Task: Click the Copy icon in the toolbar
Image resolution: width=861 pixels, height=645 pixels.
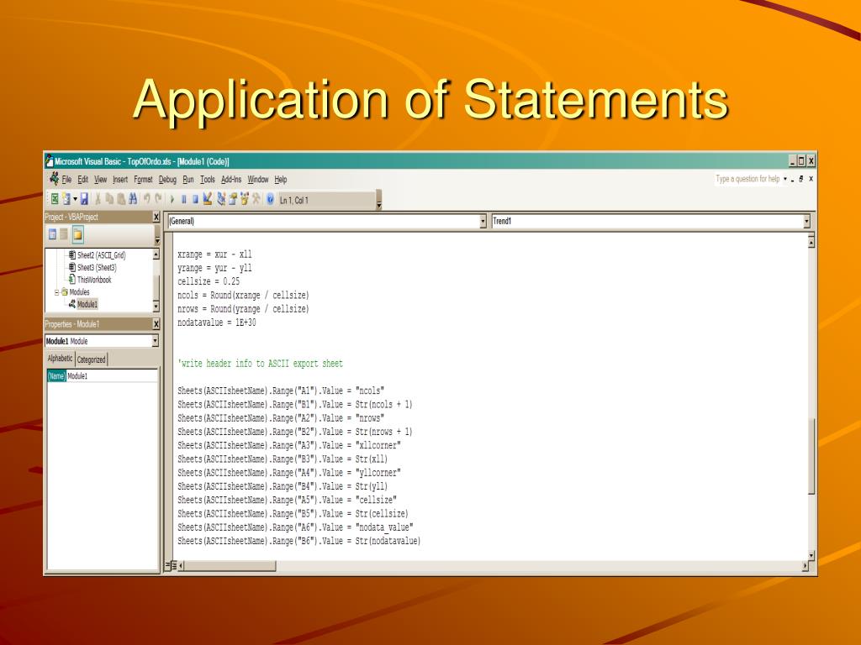Action: (x=109, y=199)
